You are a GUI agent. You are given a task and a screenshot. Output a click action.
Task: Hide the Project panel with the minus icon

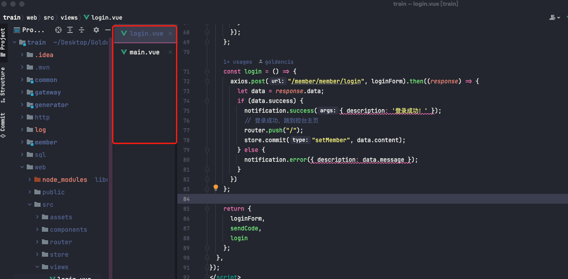pos(107,30)
